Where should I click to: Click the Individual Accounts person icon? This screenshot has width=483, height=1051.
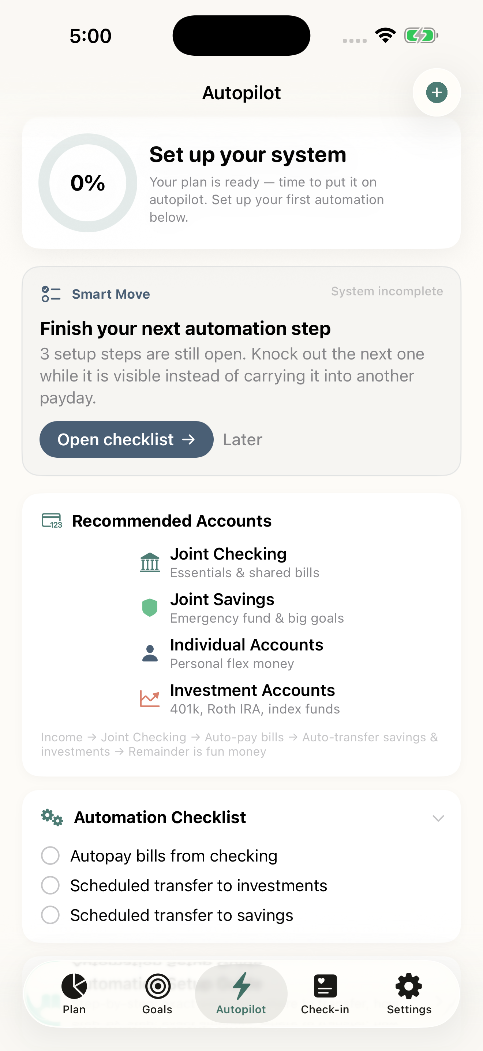point(150,653)
